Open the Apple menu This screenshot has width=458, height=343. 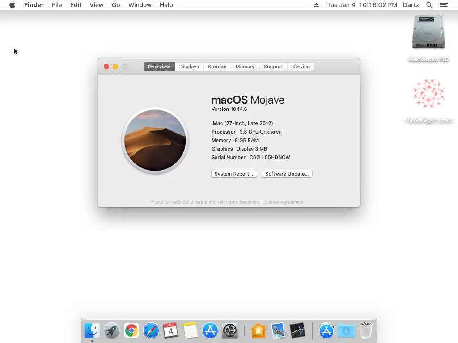(x=12, y=5)
